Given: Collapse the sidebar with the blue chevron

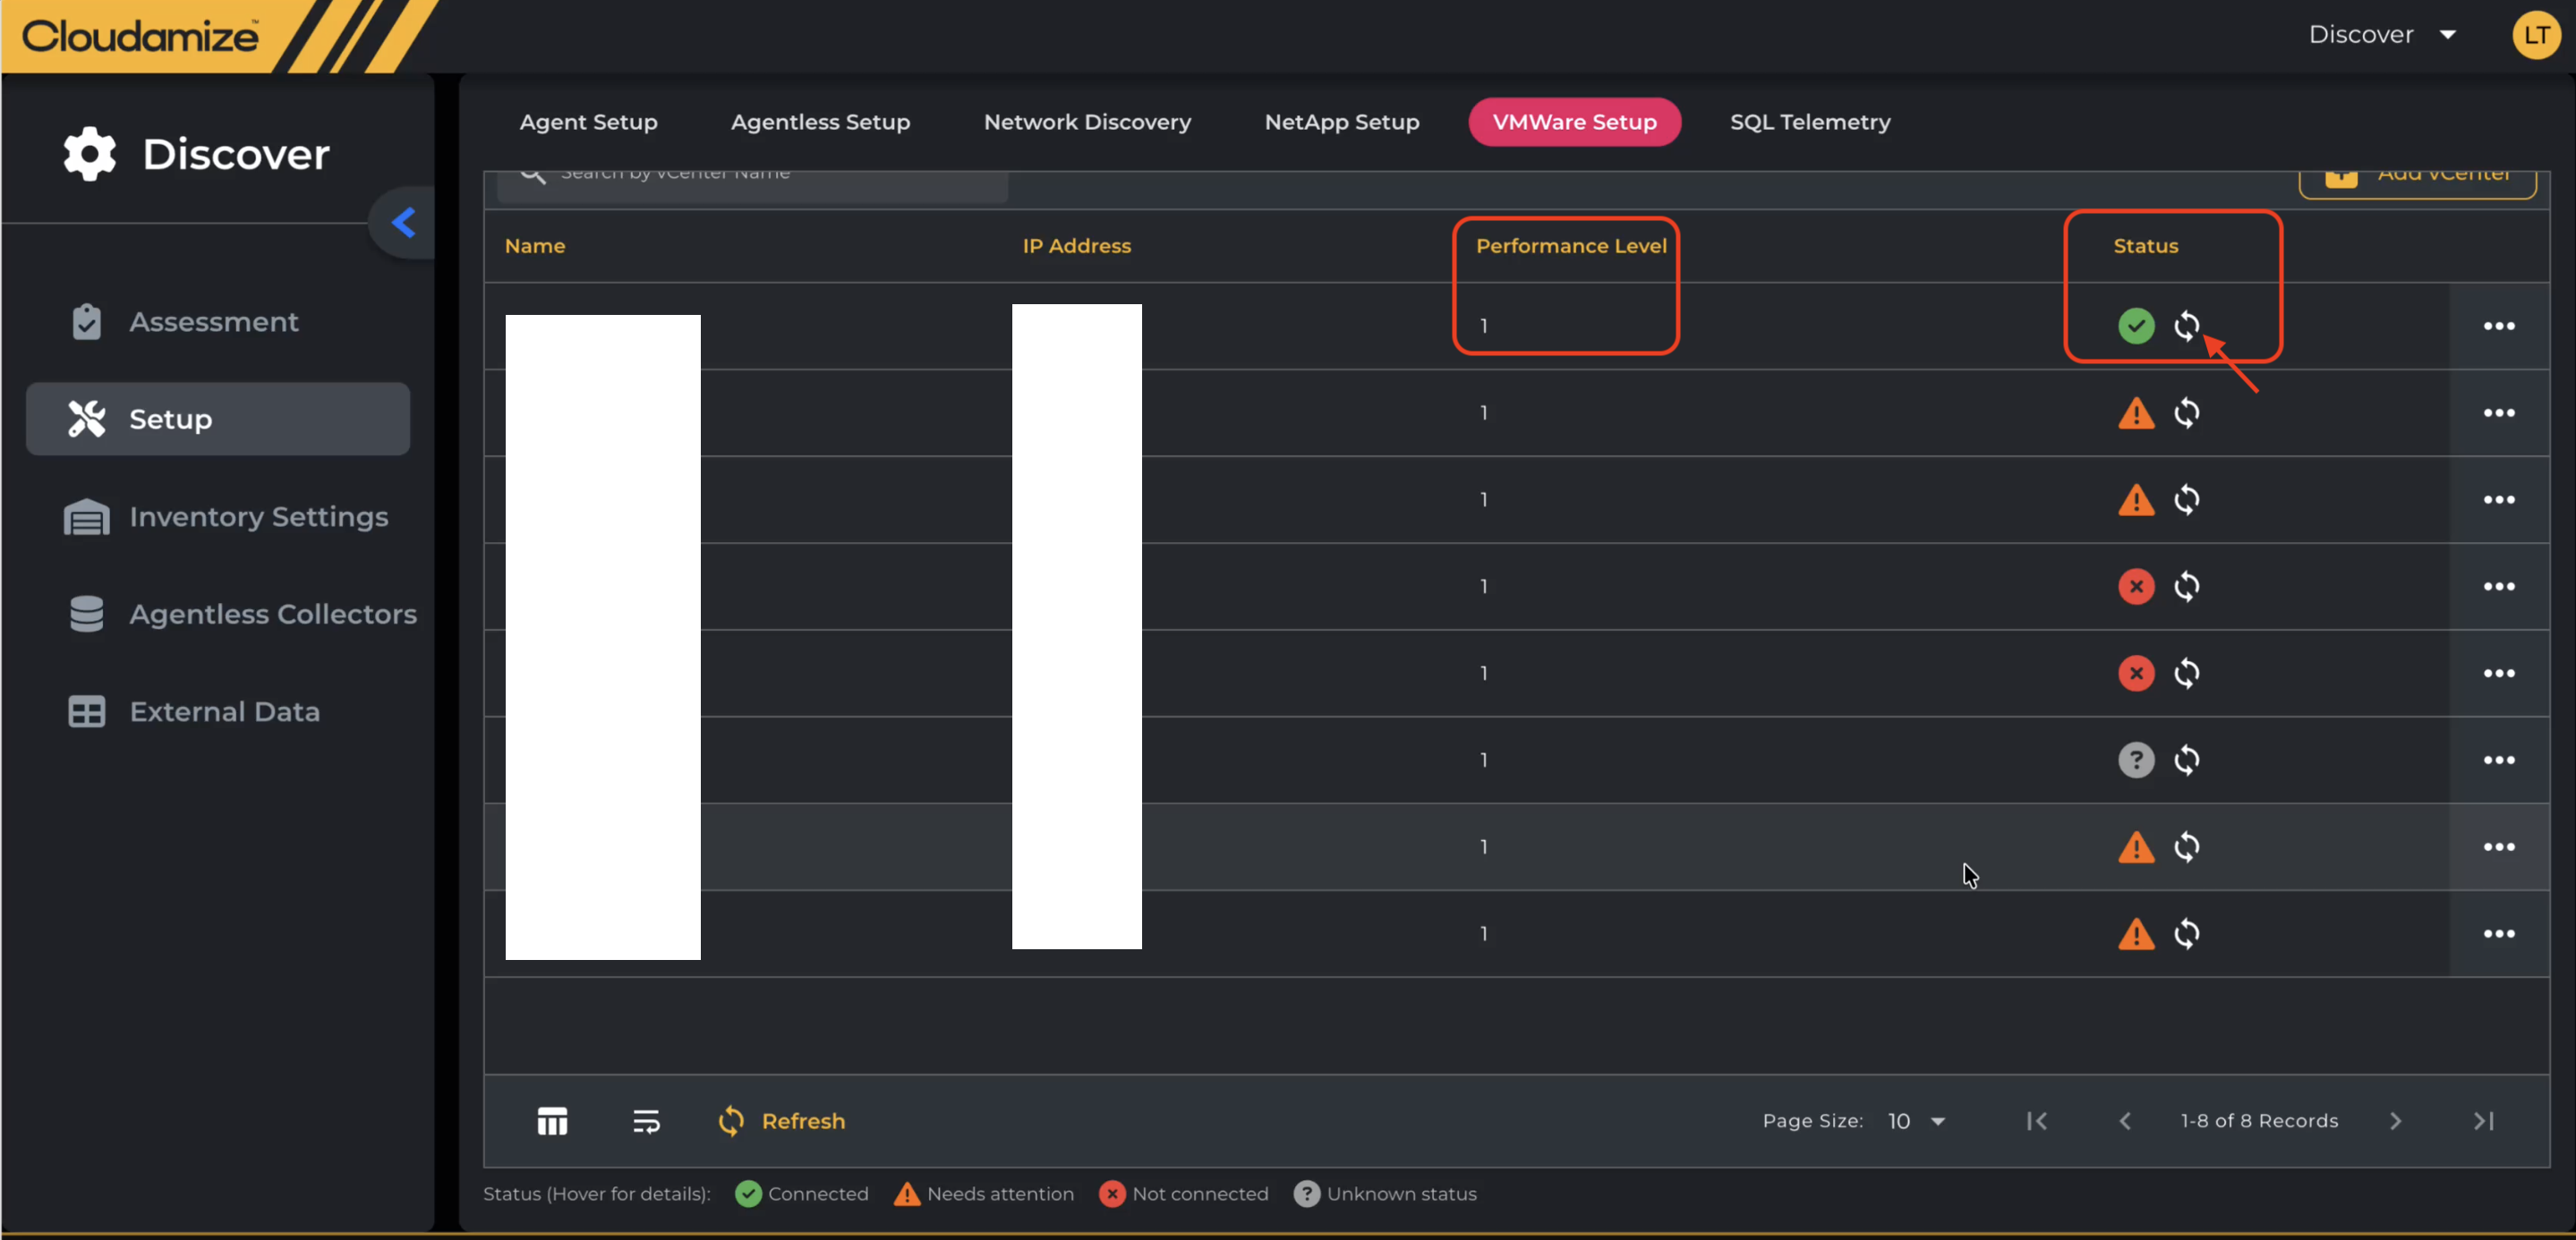Looking at the screenshot, I should click(404, 222).
